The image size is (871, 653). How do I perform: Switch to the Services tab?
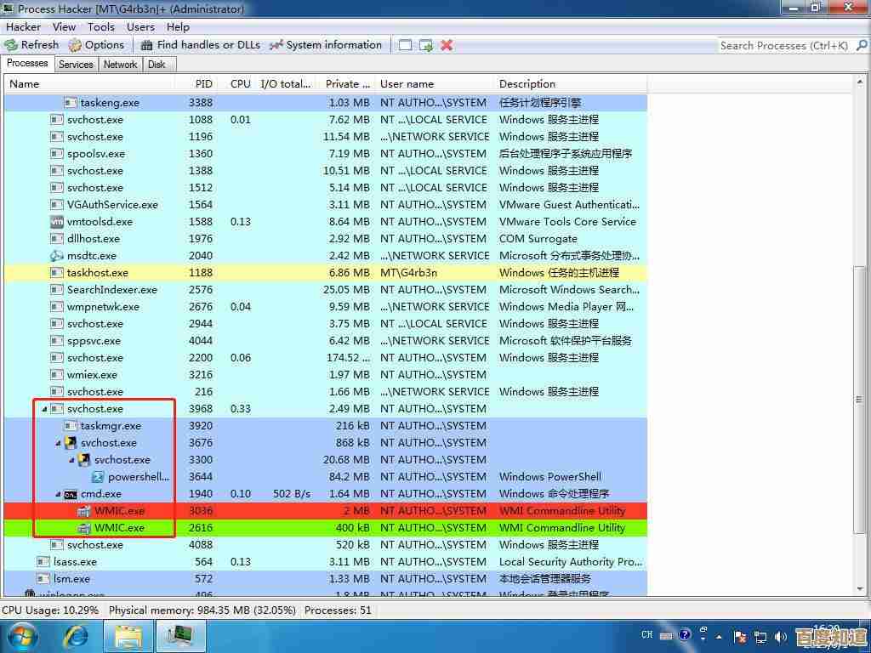tap(76, 64)
